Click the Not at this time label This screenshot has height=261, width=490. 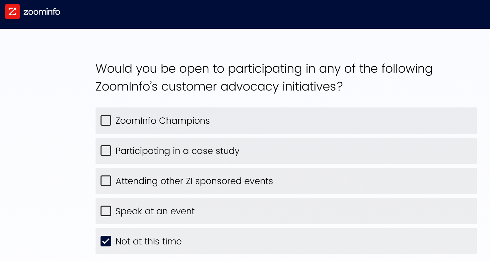pyautogui.click(x=149, y=241)
